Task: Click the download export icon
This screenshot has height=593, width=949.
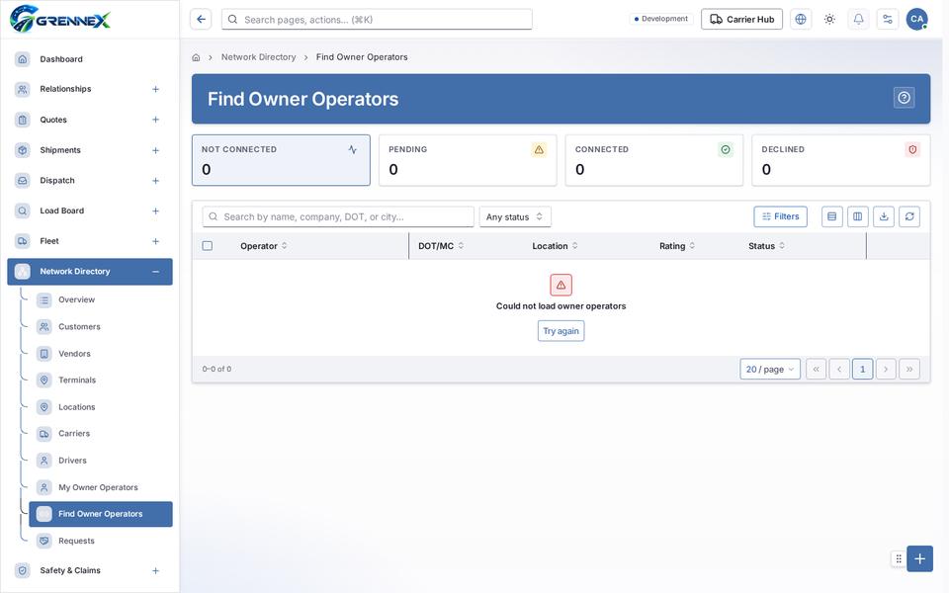Action: click(x=884, y=216)
